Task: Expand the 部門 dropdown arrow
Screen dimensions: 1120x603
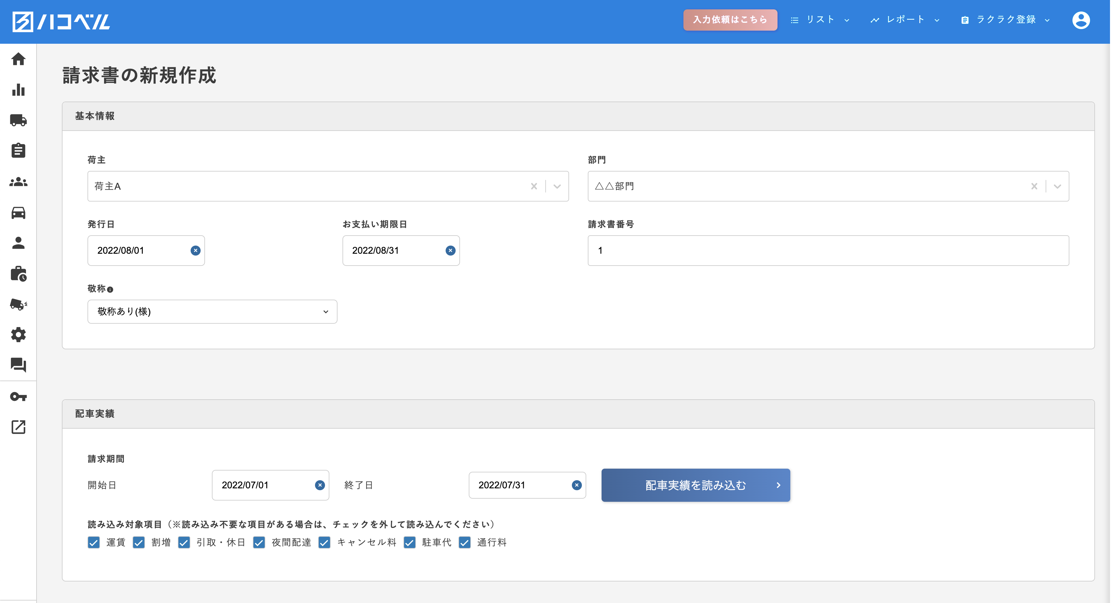Action: (x=1057, y=187)
